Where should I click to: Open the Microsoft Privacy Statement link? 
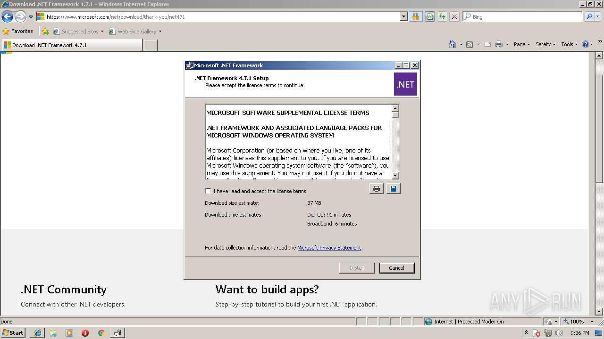pos(329,248)
